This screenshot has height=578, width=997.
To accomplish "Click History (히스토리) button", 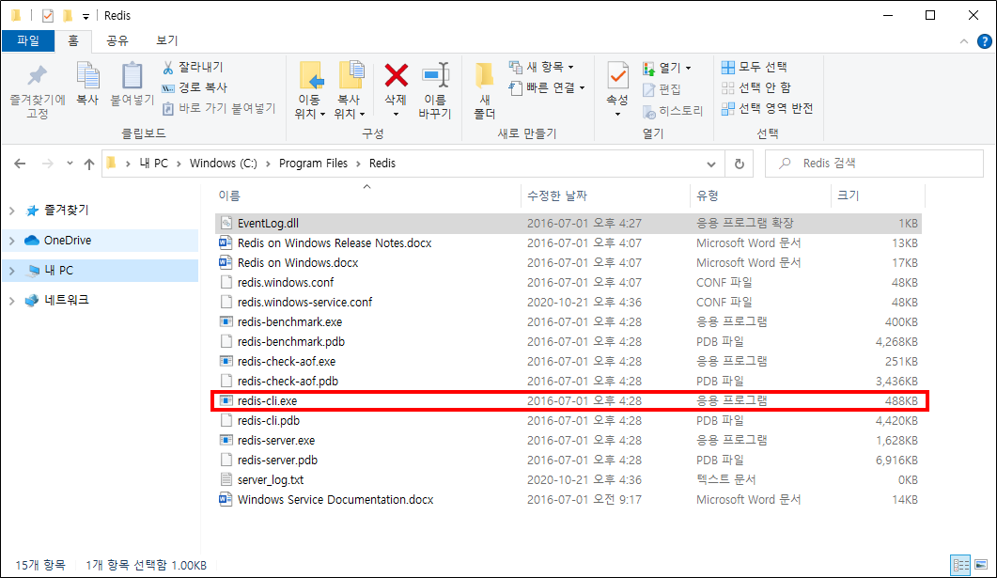I will [673, 111].
